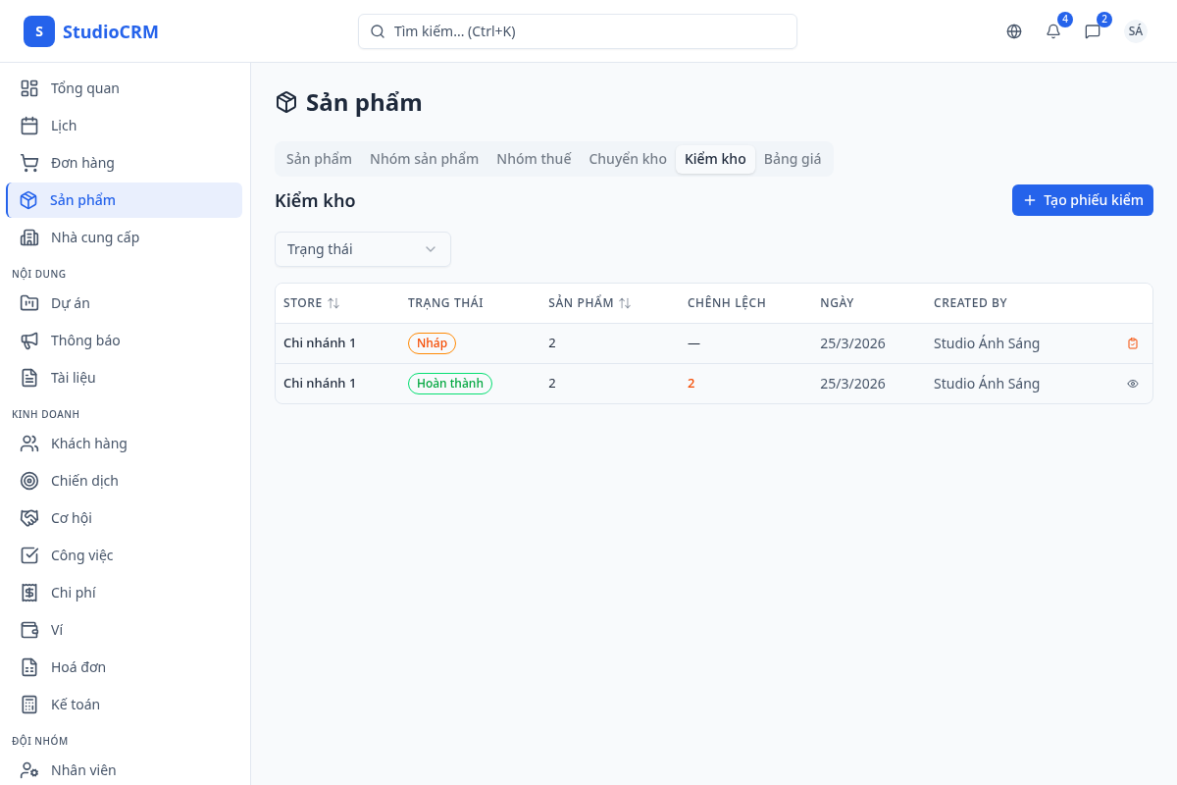Open Ví wallet in the sidebar
This screenshot has height=785, width=1177.
coord(57,630)
